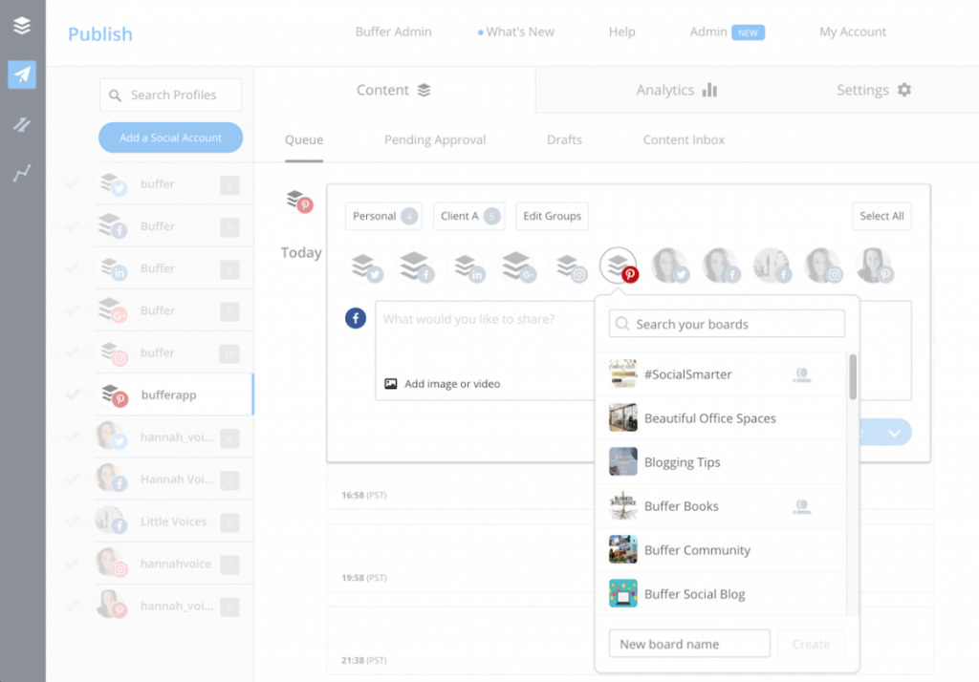The width and height of the screenshot is (979, 682).
Task: Open the Pending Approval tab
Action: click(435, 139)
